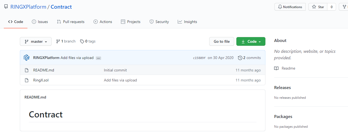Open the latest commit message Add files via upload
The width and height of the screenshot is (348, 138).
pyautogui.click(x=77, y=58)
